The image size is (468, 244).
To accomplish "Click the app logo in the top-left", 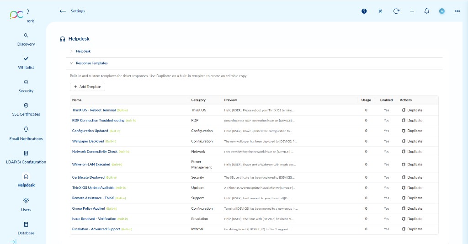I will (x=16, y=14).
